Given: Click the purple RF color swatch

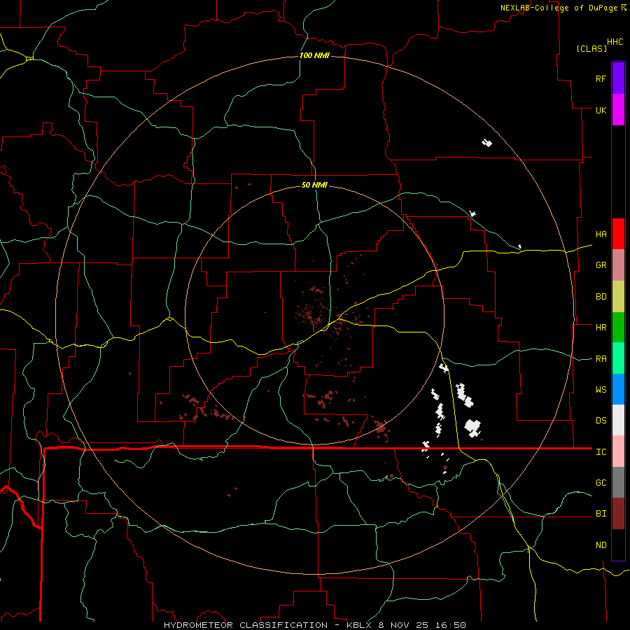Looking at the screenshot, I should [x=618, y=78].
